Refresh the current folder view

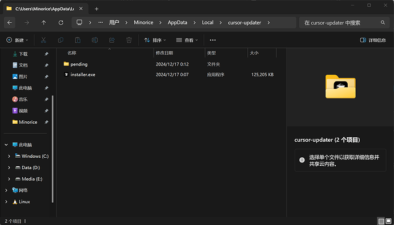point(61,23)
